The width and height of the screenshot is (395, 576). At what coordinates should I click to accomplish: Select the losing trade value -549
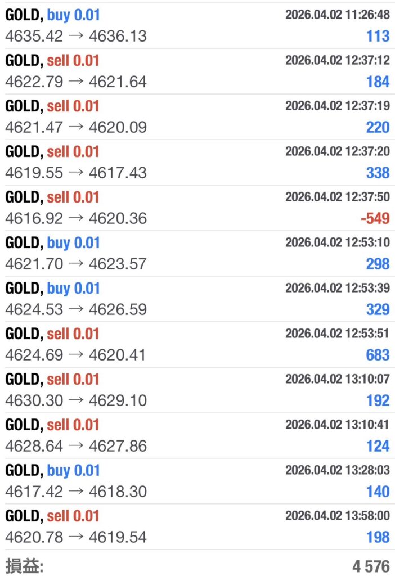point(374,219)
